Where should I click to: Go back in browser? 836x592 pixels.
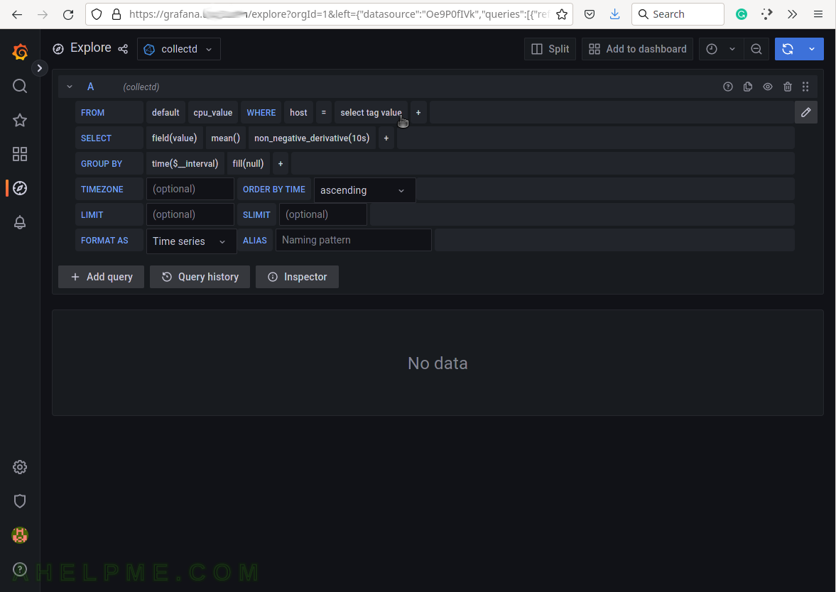tap(17, 14)
